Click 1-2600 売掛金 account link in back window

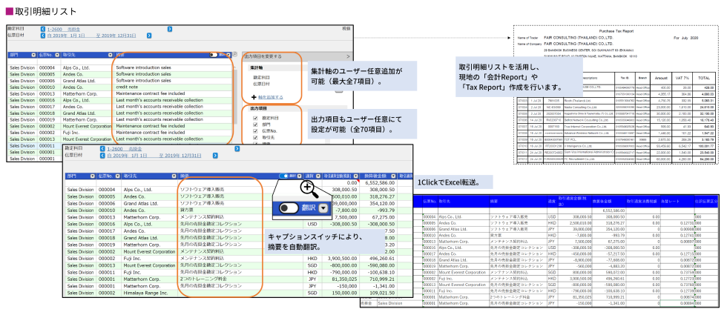pyautogui.click(x=63, y=29)
